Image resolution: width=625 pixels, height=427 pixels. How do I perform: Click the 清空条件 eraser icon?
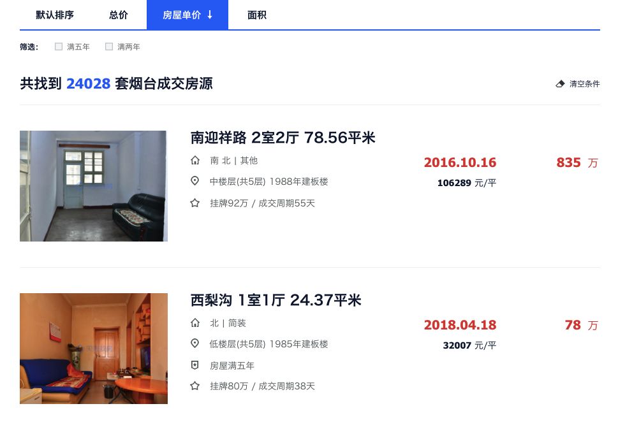[x=560, y=83]
